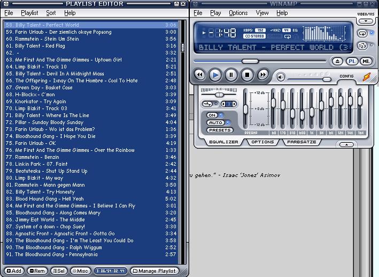Select track 91 The Bloodhound Gang - Pennsylvania
Screen dimensions: 379x277
pyautogui.click(x=91, y=255)
